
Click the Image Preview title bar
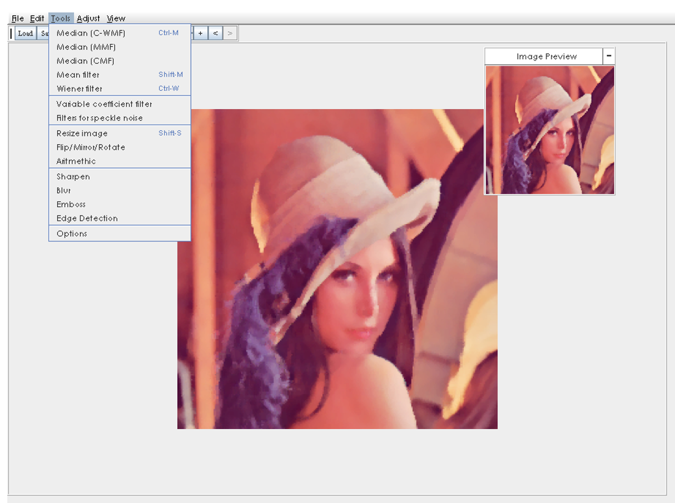click(x=544, y=56)
